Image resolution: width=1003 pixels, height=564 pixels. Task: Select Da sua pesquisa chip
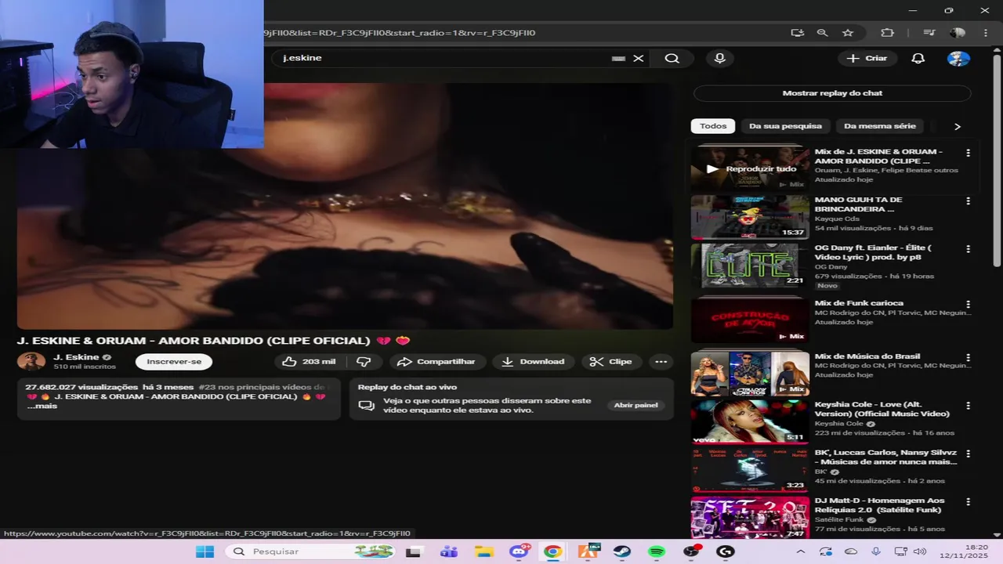(x=785, y=126)
